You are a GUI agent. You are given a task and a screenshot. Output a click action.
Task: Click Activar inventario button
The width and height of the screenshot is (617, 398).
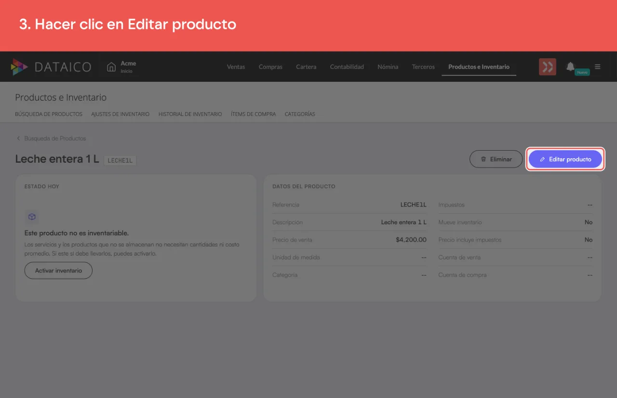pyautogui.click(x=58, y=270)
